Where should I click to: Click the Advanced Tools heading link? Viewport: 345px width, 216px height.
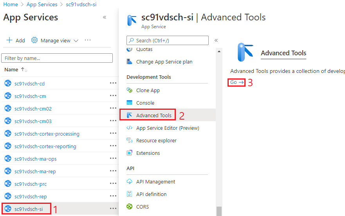(x=284, y=53)
